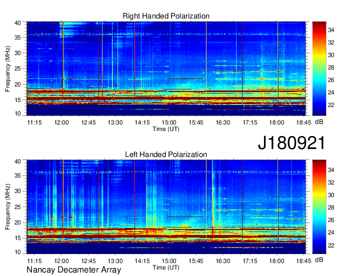
Task: Click the "30" frequency tick on right-handed plot
Action: (17, 53)
